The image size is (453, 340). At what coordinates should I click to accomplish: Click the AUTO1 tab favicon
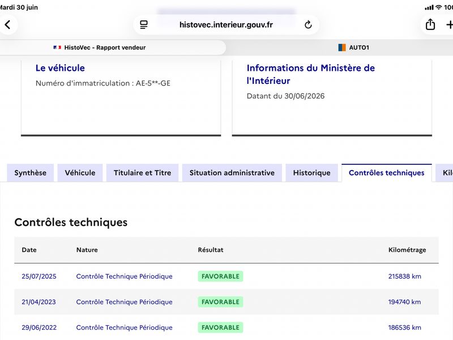click(x=342, y=48)
